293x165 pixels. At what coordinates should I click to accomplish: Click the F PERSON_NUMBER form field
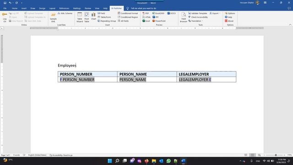(77, 79)
